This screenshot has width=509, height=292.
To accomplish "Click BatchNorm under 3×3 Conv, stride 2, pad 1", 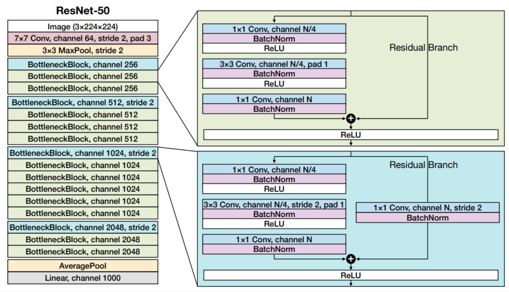I will [274, 214].
